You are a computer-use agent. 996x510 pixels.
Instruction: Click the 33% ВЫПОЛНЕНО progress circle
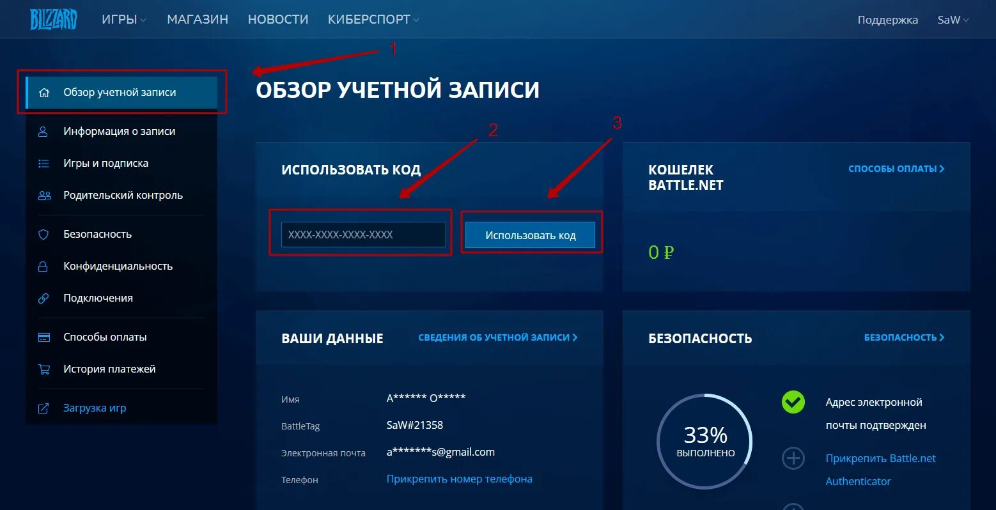(x=705, y=442)
